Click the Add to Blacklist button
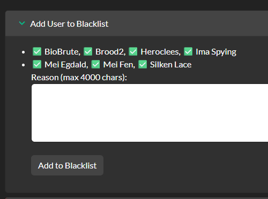 pos(67,165)
